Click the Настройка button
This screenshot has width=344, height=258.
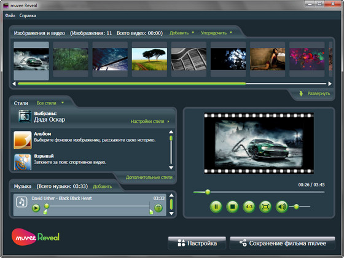(197, 243)
